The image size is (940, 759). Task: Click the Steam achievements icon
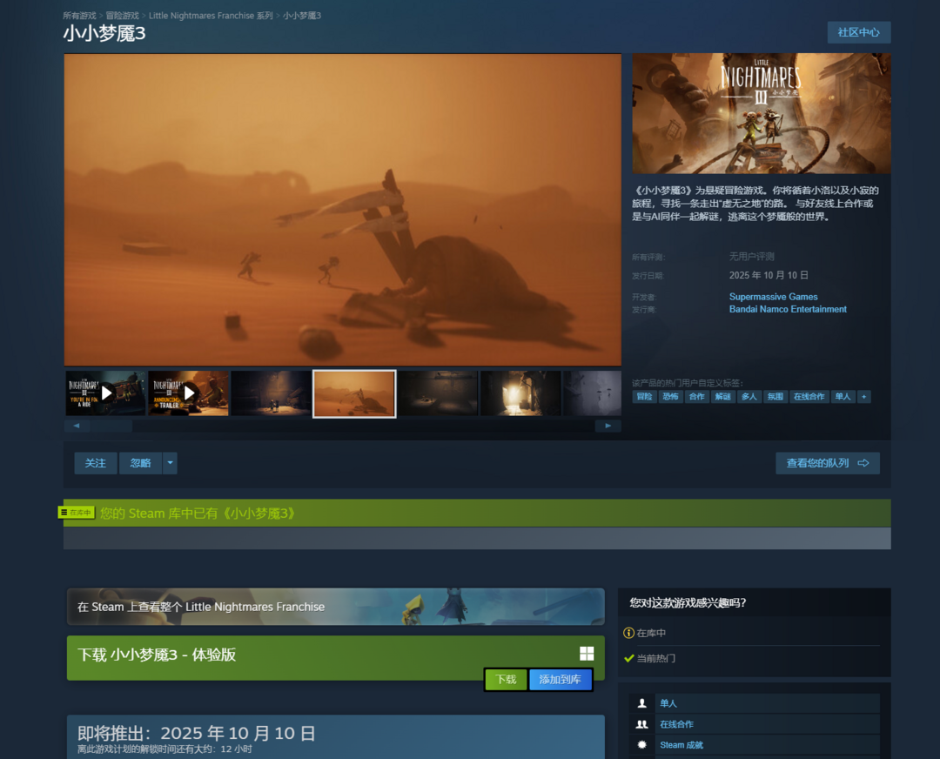[x=642, y=745]
